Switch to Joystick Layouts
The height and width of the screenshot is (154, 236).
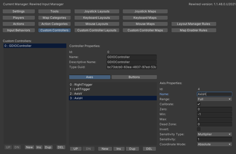pos(97,11)
